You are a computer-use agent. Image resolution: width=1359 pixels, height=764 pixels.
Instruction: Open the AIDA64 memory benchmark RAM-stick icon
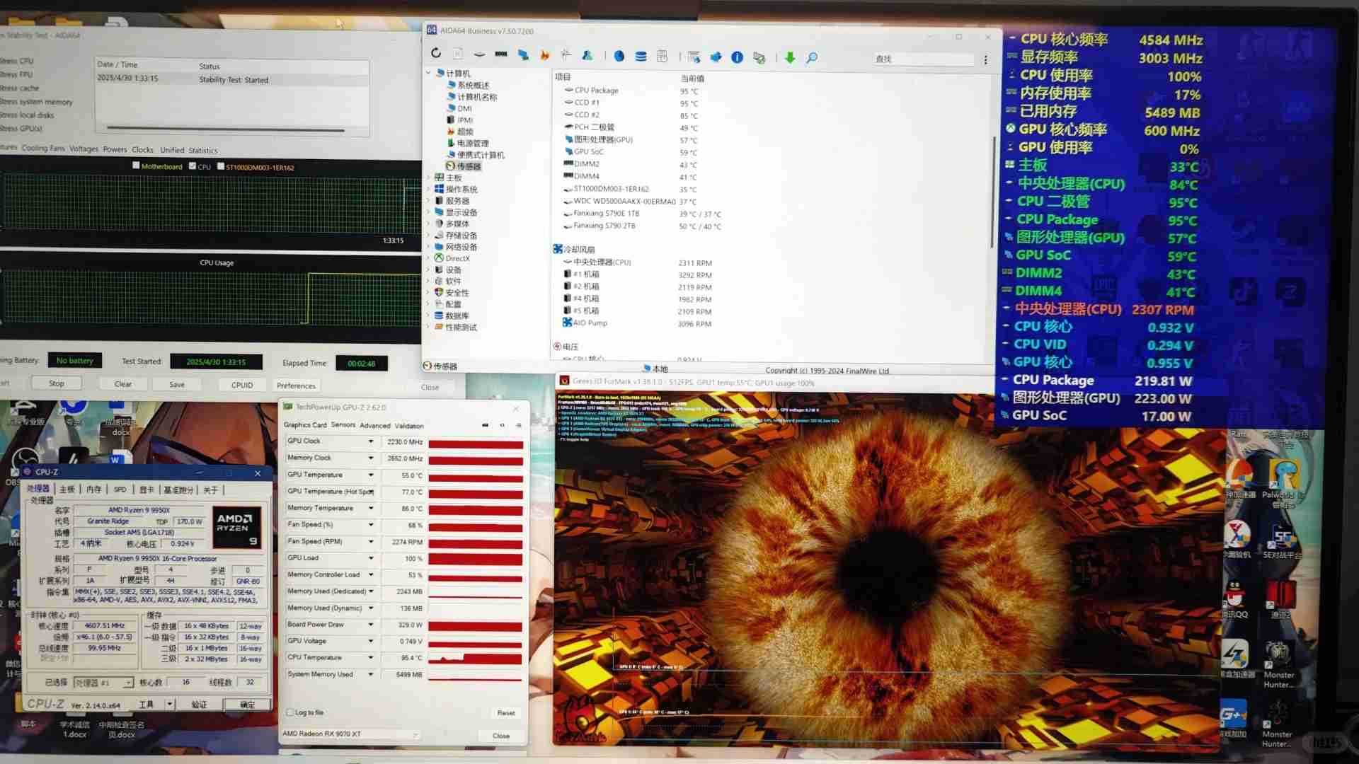pyautogui.click(x=501, y=54)
